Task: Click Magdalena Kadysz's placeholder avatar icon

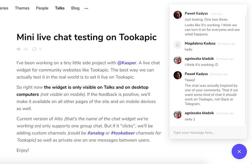Action: (x=178, y=45)
